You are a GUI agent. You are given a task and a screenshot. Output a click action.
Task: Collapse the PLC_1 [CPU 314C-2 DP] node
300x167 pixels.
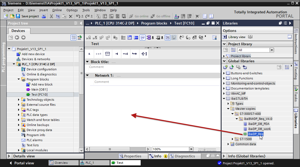coord(14,64)
